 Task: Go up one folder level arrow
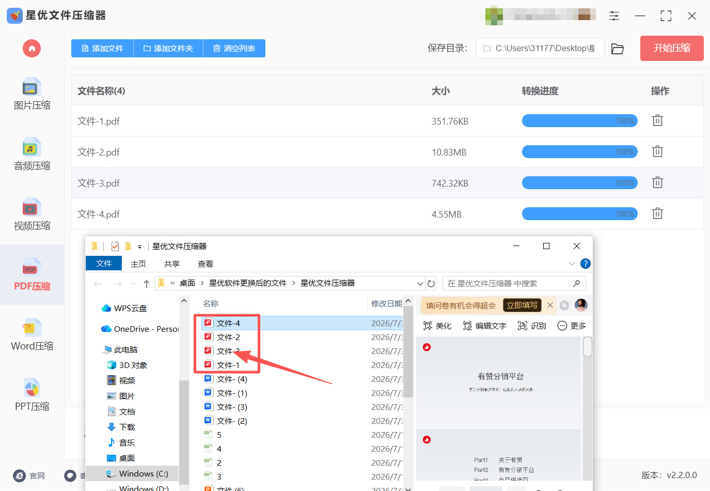tap(147, 283)
